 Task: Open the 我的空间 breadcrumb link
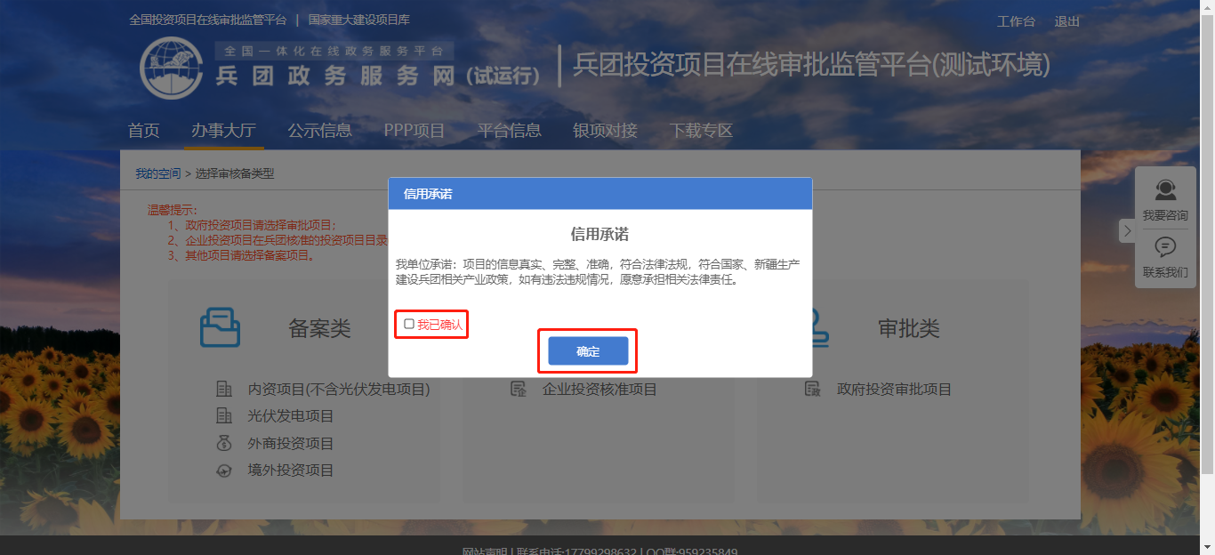click(158, 173)
